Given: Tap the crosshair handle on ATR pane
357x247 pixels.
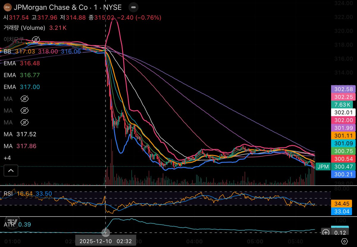Looking at the screenshot, I should (x=105, y=232).
